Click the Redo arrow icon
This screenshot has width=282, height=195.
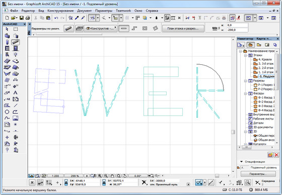tap(62, 18)
